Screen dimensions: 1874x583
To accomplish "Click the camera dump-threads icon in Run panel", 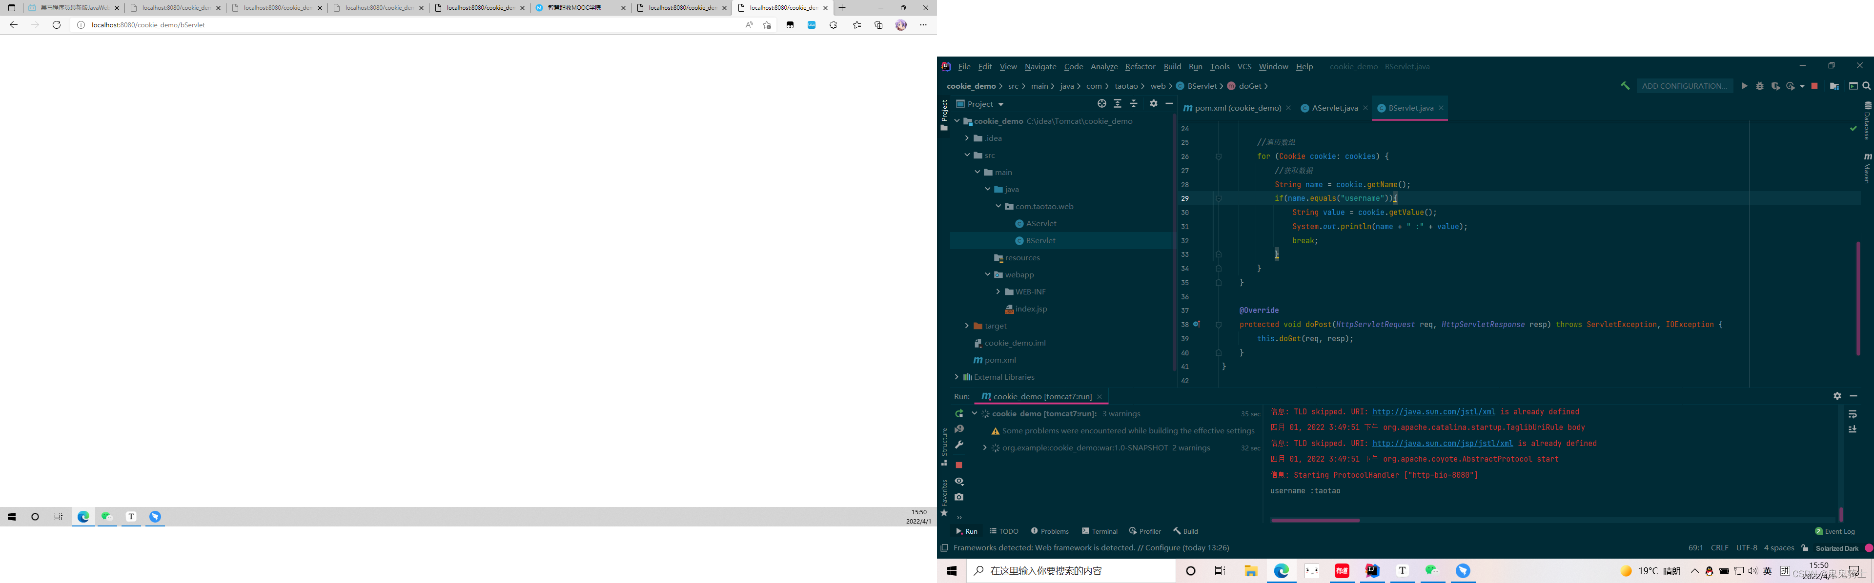I will 959,497.
